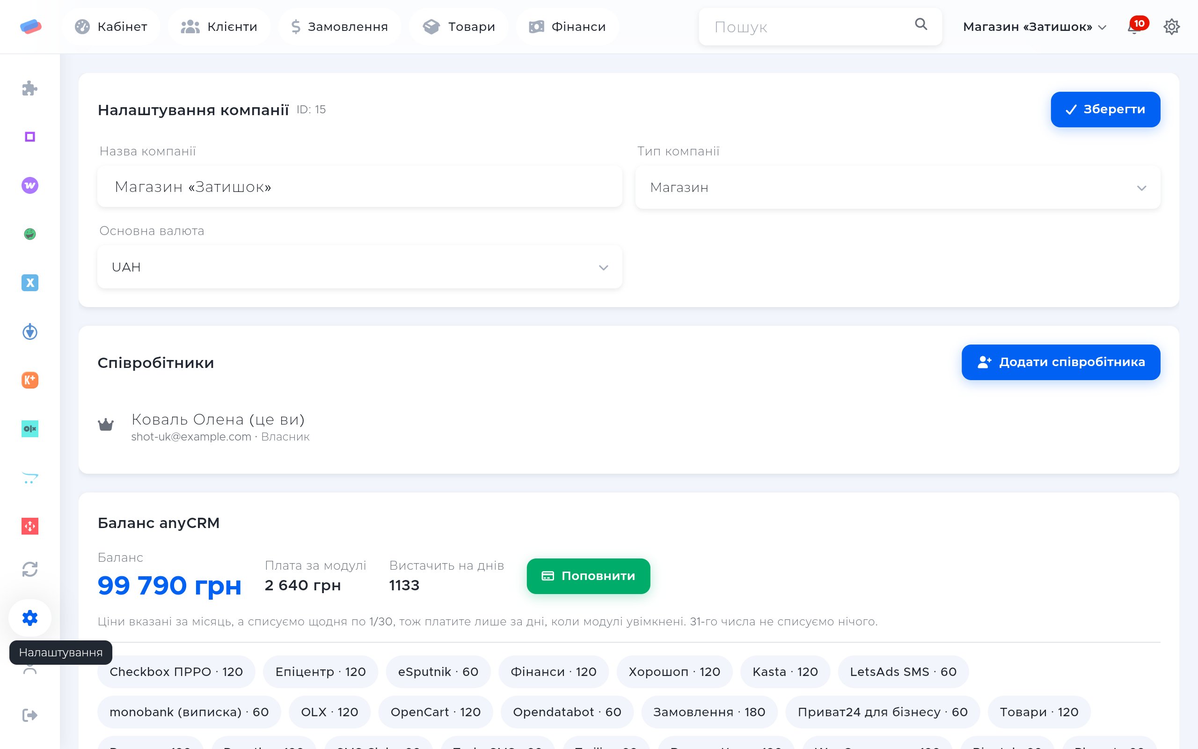Open the orange K+ (Kasta) integration
1198x749 pixels.
[x=29, y=380]
